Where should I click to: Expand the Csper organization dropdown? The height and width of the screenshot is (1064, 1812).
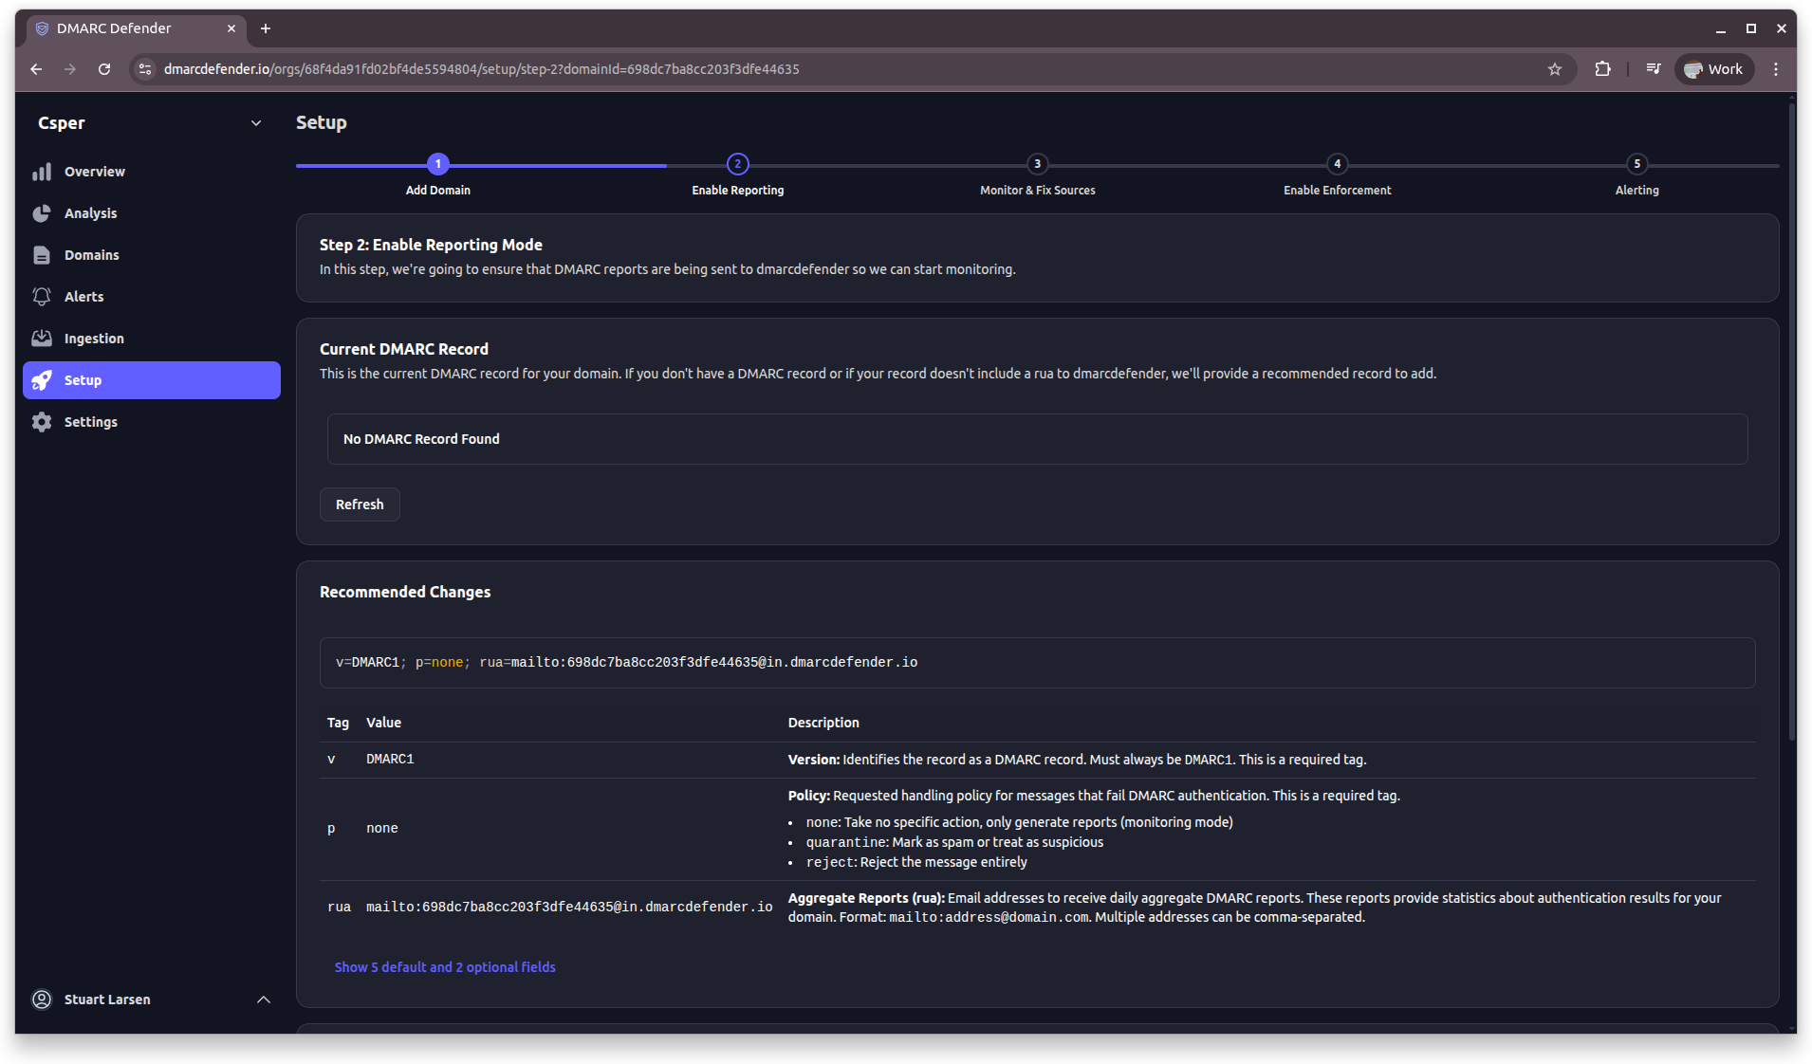(256, 123)
